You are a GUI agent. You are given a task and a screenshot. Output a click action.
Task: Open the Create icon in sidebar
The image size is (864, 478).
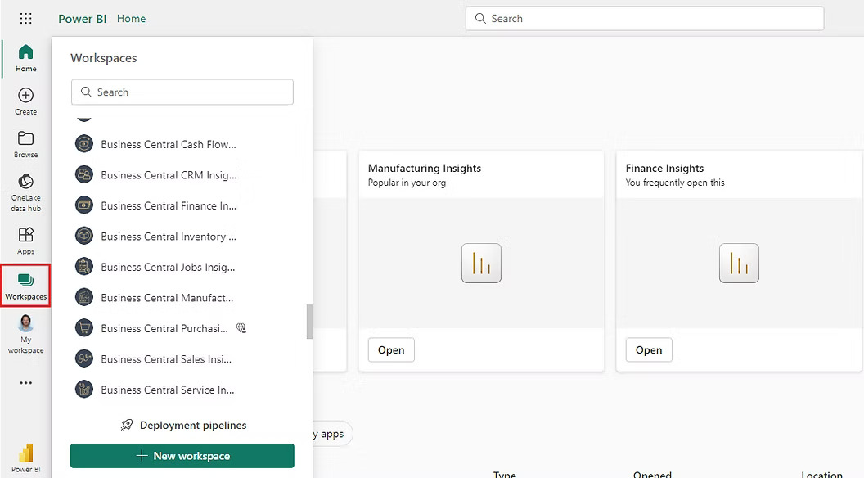click(25, 101)
